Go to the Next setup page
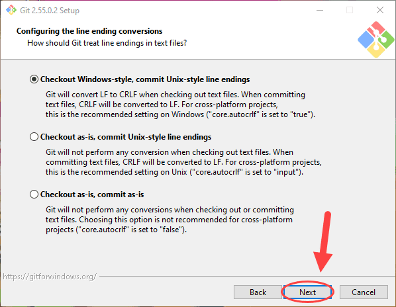The image size is (396, 307). tap(307, 292)
